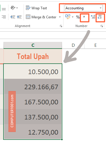Select the cell containing 137.500,00
The width and height of the screenshot is (106, 141).
click(x=33, y=117)
